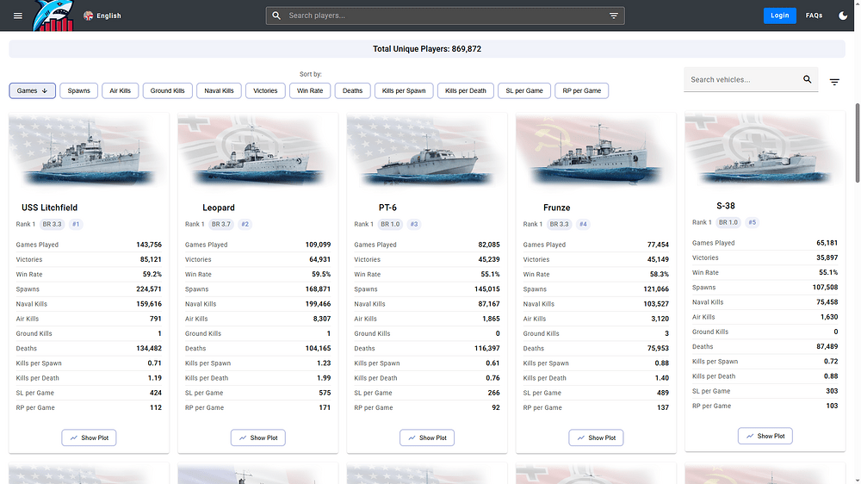This screenshot has height=484, width=861.
Task: Click the BR 3.7 chip on Leopard
Action: tap(221, 224)
